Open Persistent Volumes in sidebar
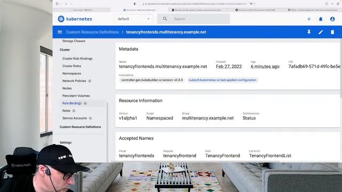This screenshot has height=192, width=342. [76, 96]
